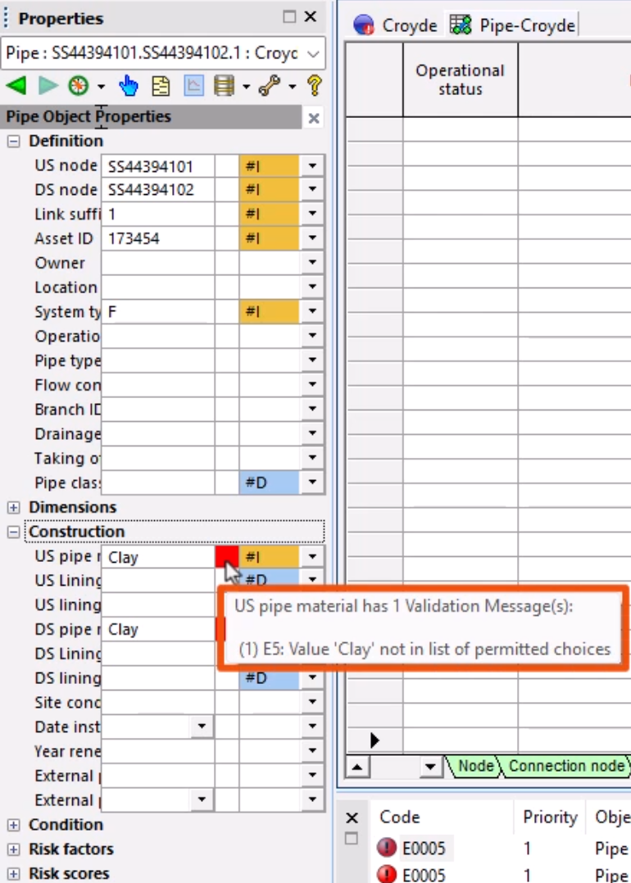
Task: Click the green target find icon
Action: click(x=79, y=86)
